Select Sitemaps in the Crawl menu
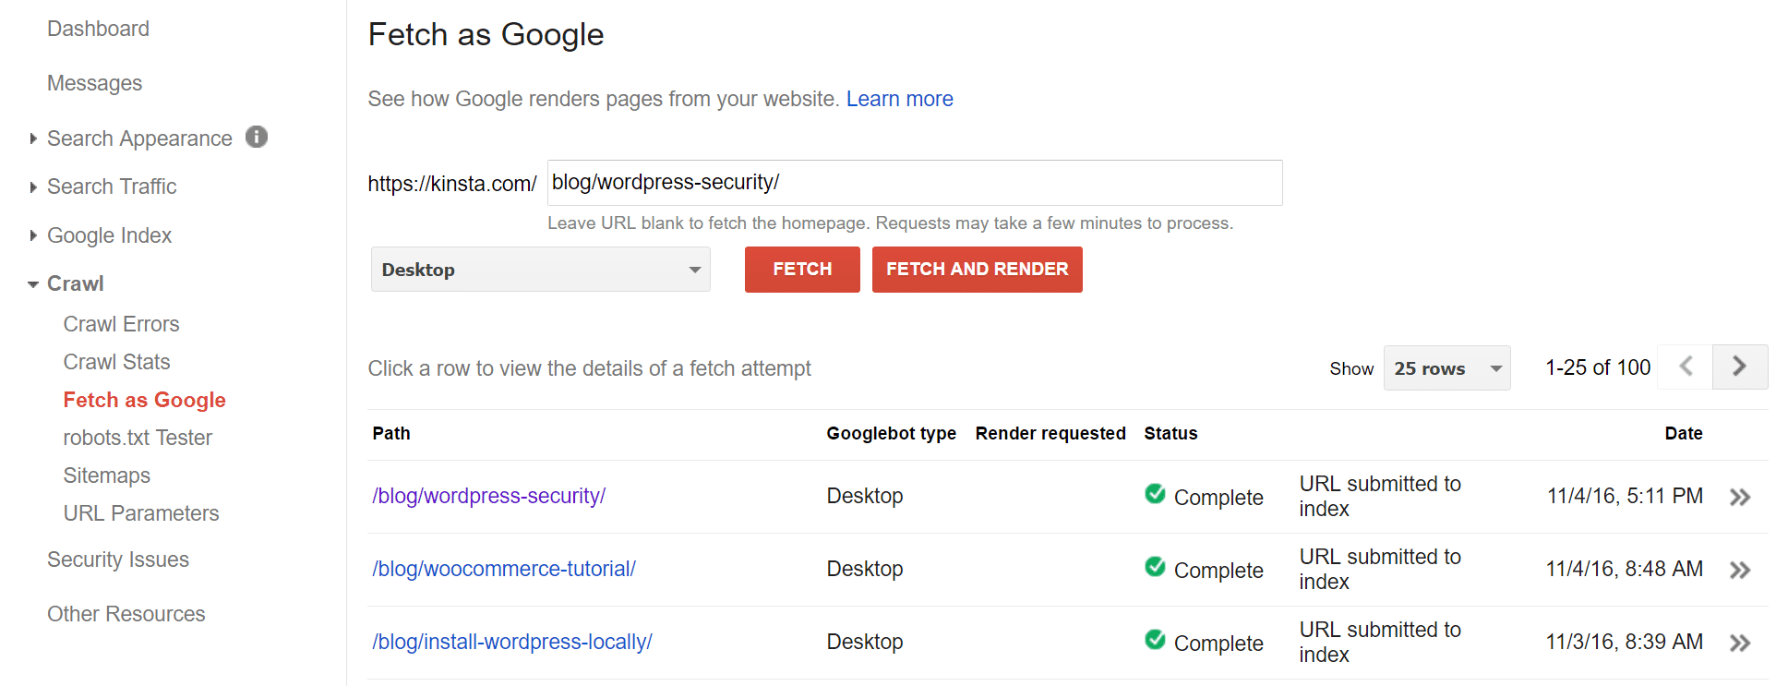 coord(106,475)
